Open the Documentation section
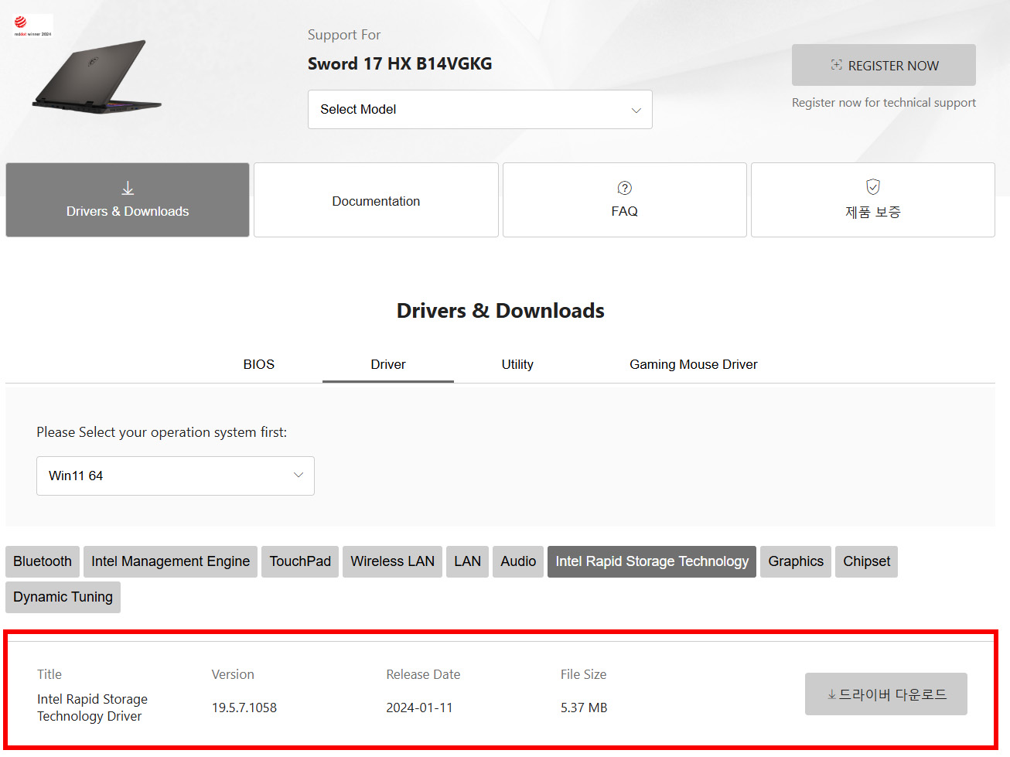Image resolution: width=1010 pixels, height=757 pixels. pos(376,199)
